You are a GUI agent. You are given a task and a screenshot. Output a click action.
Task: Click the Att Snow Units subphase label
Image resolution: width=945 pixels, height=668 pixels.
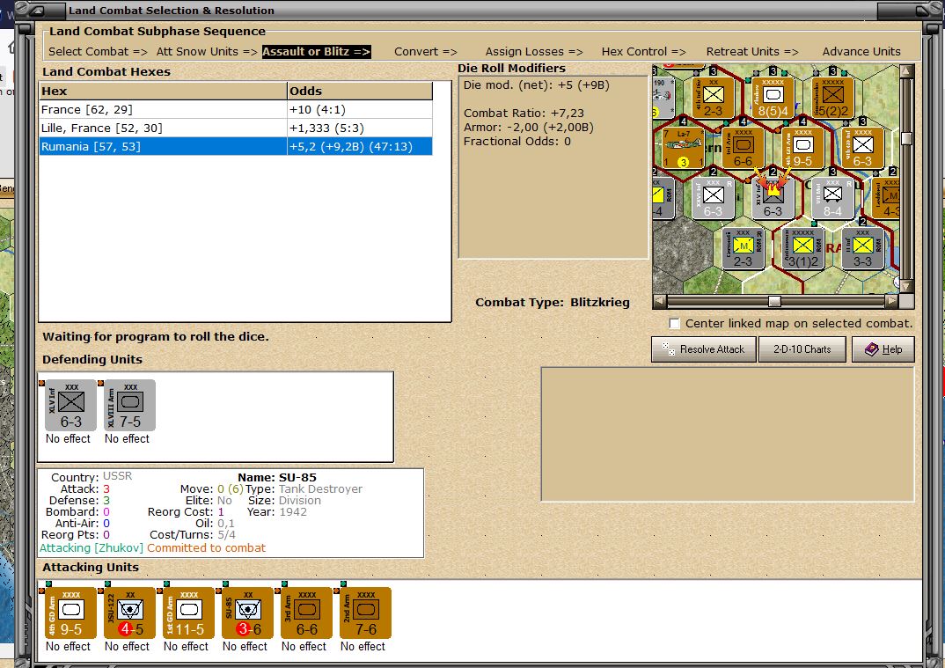(207, 52)
